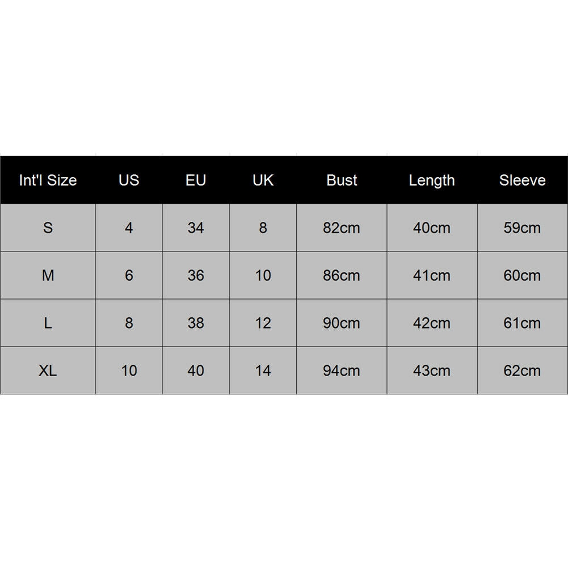Click the 62cm sleeve cell
The width and height of the screenshot is (568, 568).
[x=522, y=371]
